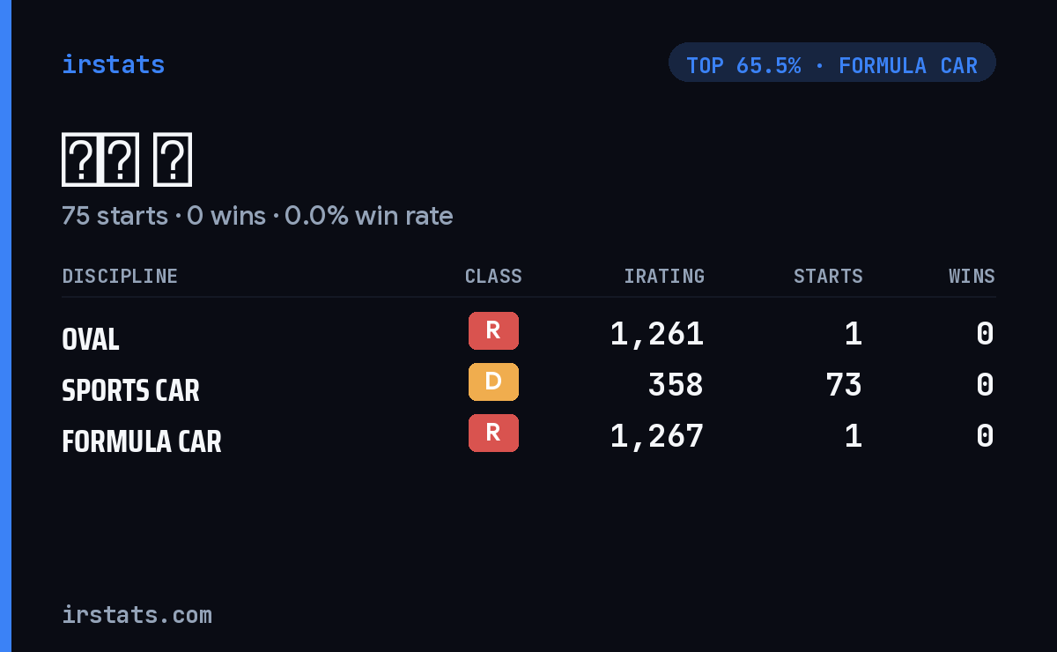Viewport: 1057px width, 652px height.
Task: Click the Formula Car class R badge
Action: (493, 433)
